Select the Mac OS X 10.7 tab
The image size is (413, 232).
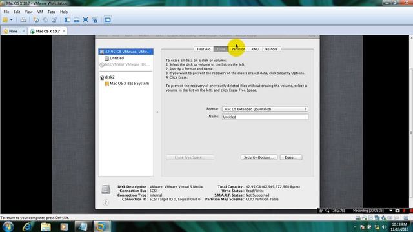[48, 31]
